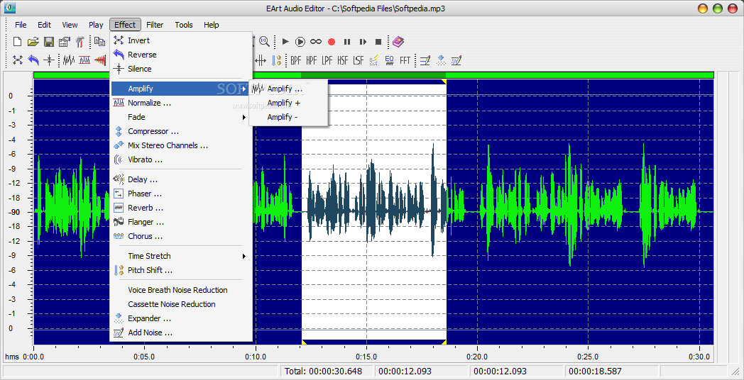Toggle the infinity loop playback button
Viewport: 744px width, 380px height.
[x=316, y=42]
